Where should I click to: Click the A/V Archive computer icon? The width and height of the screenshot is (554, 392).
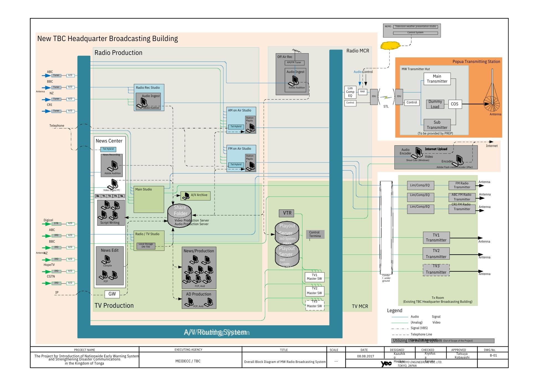186,196
